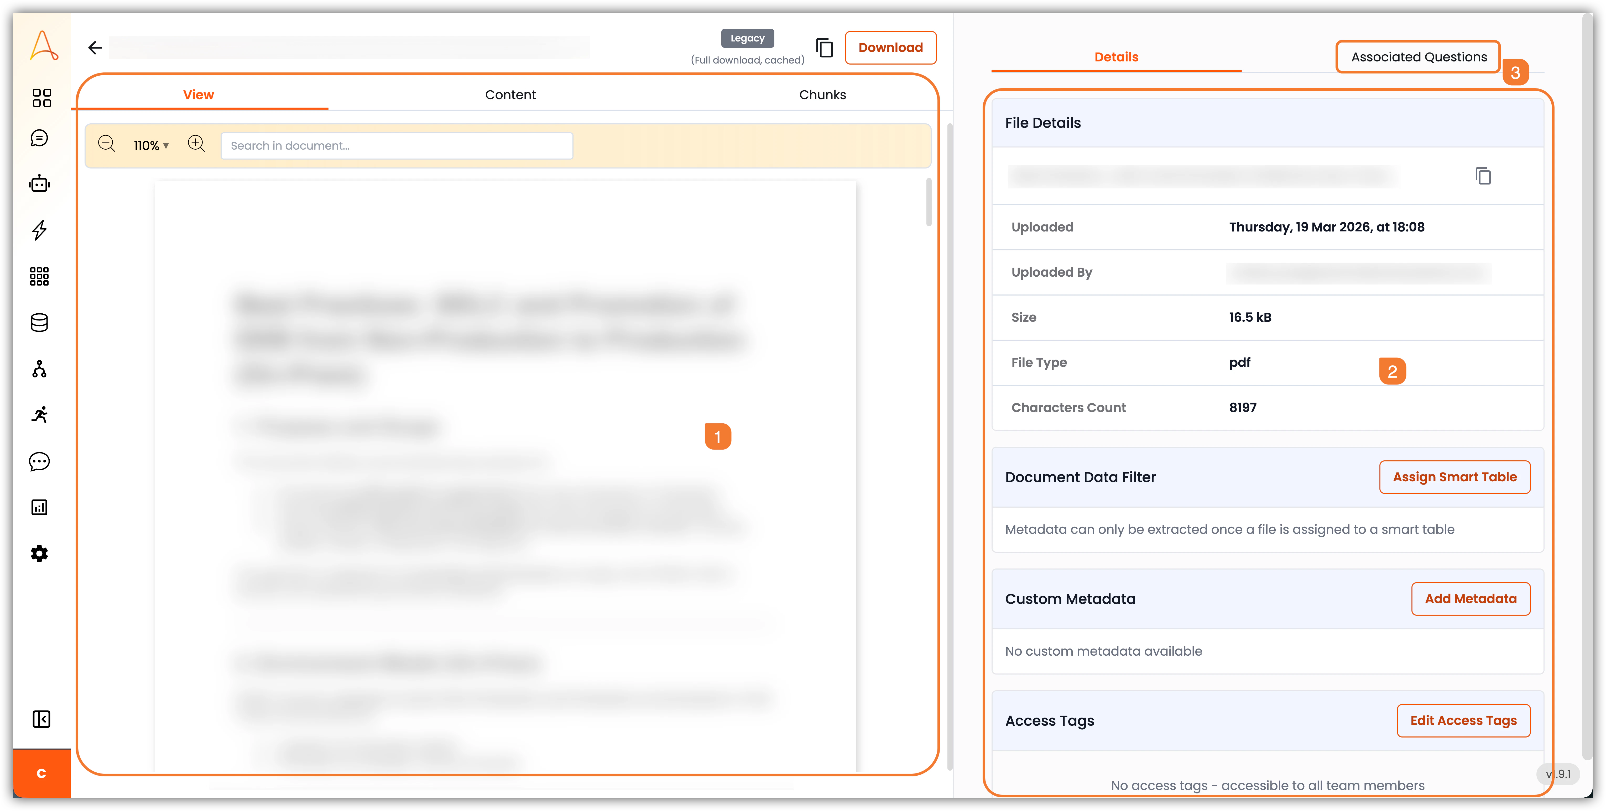Open application settings via gear icon
The width and height of the screenshot is (1606, 811).
[40, 554]
